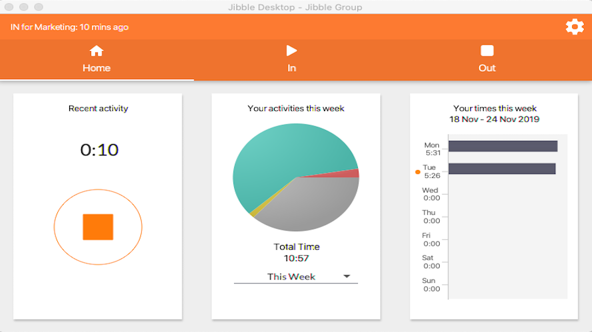
Task: Click the 0:10 elapsed timer display
Action: [99, 150]
